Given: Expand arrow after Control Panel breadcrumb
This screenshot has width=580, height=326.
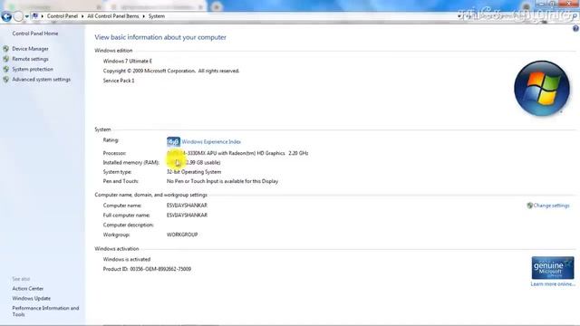Looking at the screenshot, I should [82, 16].
